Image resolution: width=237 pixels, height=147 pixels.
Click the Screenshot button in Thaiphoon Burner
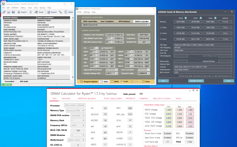[x=9, y=81]
